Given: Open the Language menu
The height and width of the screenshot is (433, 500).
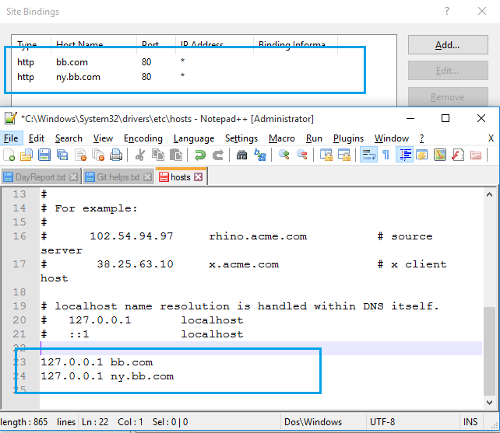Looking at the screenshot, I should tap(194, 138).
